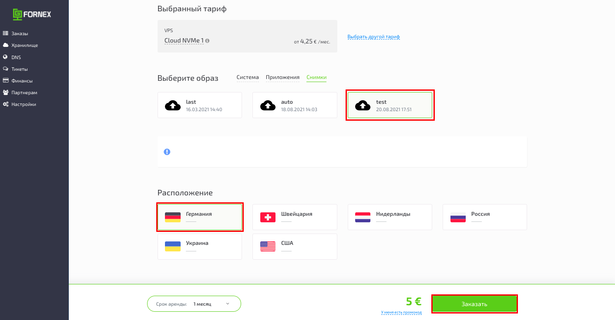Image resolution: width=615 pixels, height=320 pixels.
Task: Open Финансы section
Action: point(22,81)
